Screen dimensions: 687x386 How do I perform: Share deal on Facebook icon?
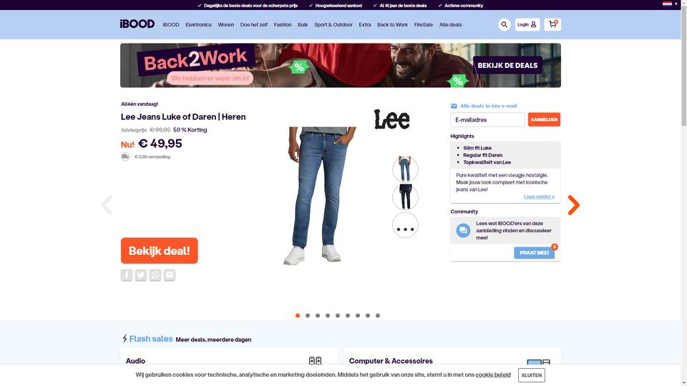pos(127,274)
